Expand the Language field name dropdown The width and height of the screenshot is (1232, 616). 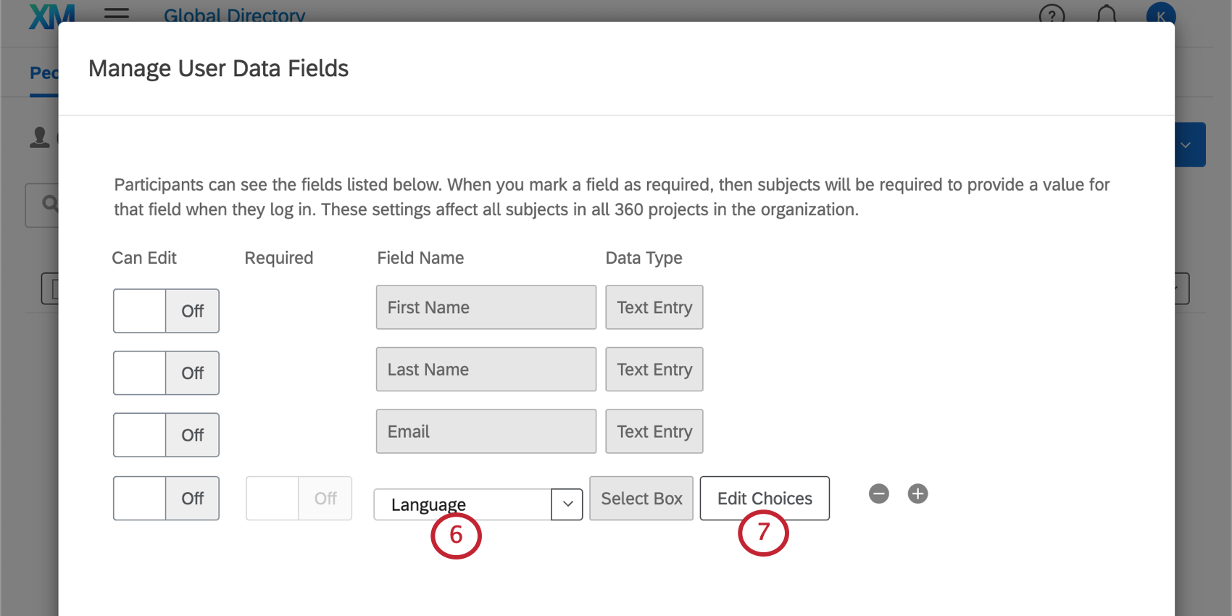(567, 504)
